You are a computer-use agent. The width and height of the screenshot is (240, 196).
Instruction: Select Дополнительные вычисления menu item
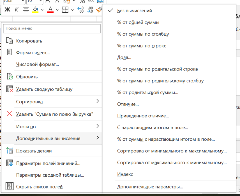coord(52,138)
